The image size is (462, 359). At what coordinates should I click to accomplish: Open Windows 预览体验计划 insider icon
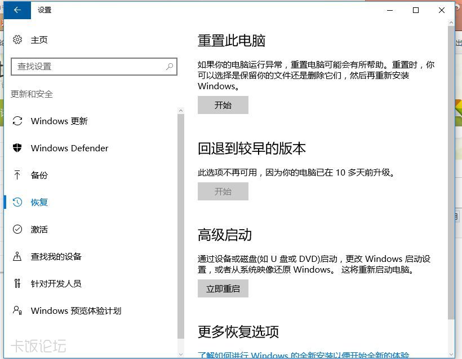click(x=17, y=310)
